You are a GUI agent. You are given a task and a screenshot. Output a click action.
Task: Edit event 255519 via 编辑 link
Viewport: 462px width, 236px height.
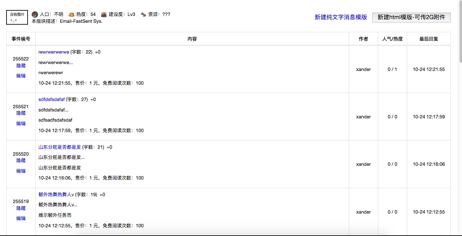[21, 219]
